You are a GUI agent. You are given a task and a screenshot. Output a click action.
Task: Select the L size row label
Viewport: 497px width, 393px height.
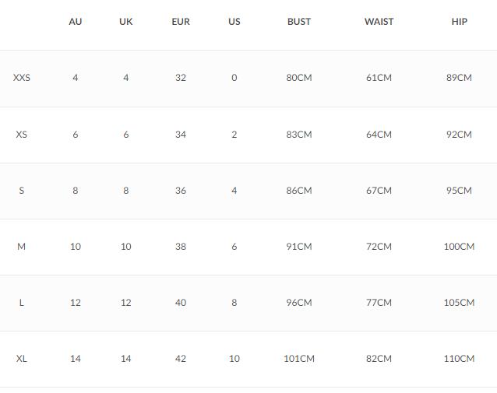click(x=22, y=303)
